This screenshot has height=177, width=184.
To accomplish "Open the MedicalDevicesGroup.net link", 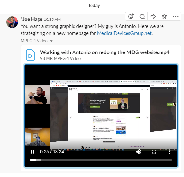I will (124, 33).
